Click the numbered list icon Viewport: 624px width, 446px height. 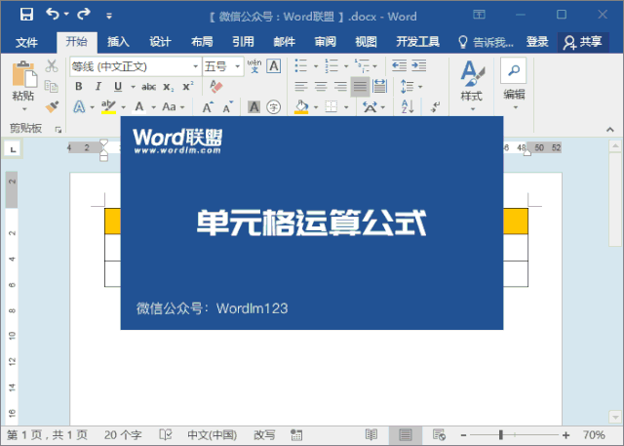coord(331,65)
